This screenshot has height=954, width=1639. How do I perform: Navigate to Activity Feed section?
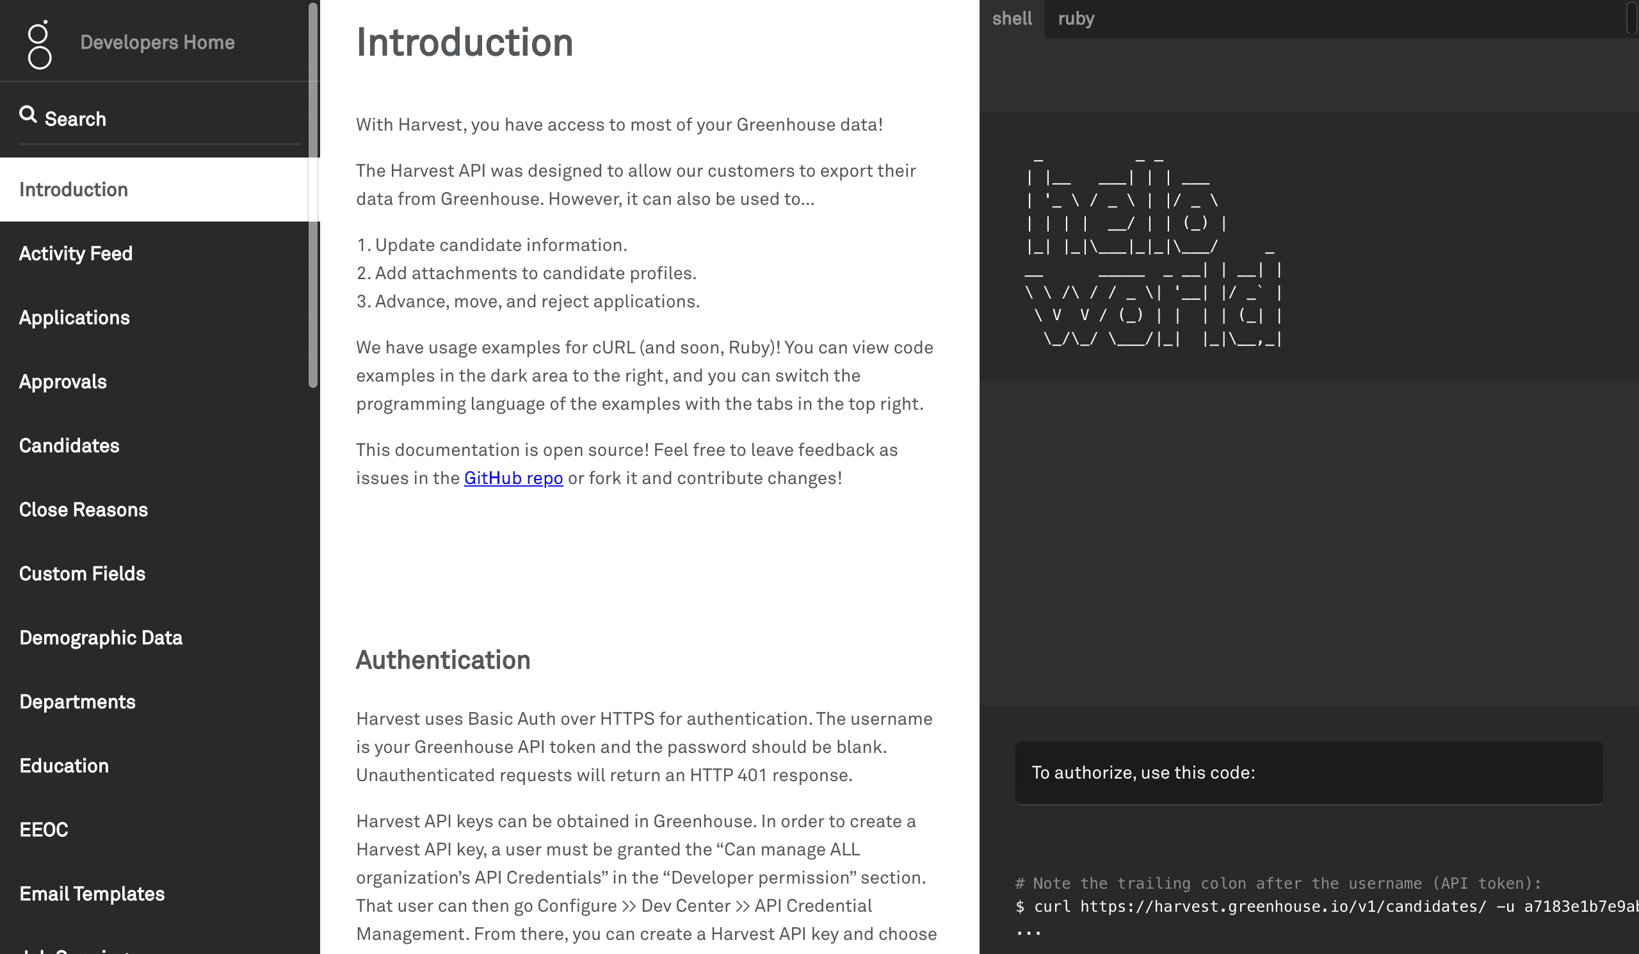[75, 254]
